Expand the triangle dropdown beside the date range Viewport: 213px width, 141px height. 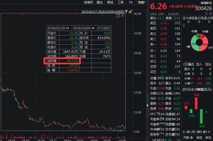point(126,12)
